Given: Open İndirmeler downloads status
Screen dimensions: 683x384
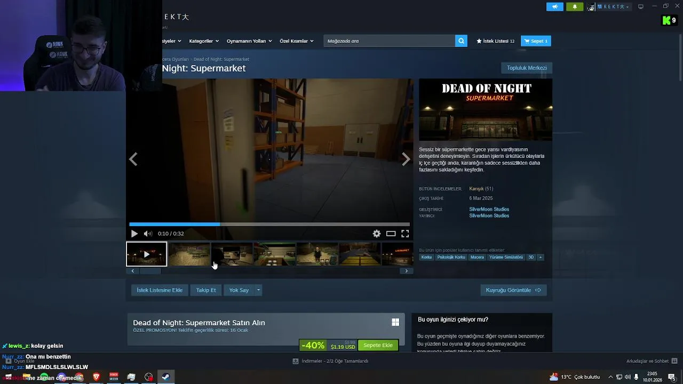Looking at the screenshot, I should [330, 361].
